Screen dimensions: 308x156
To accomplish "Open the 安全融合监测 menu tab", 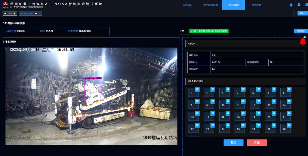I will pyautogui.click(x=210, y=5).
